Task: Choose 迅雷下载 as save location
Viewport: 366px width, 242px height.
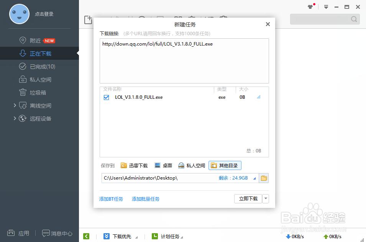Action: [x=134, y=165]
